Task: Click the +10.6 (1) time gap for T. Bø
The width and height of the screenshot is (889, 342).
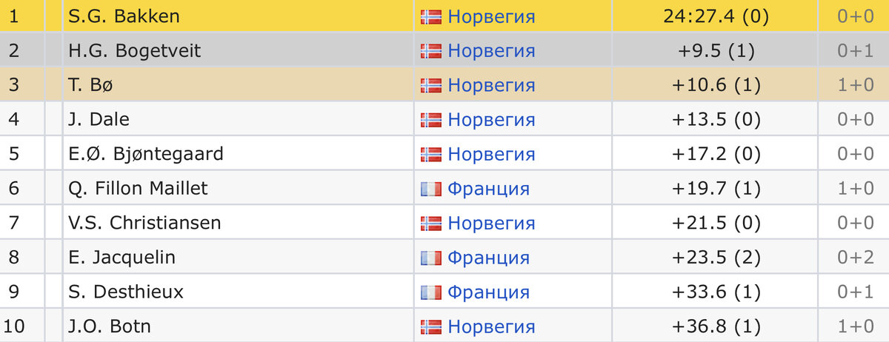Action: pos(716,85)
